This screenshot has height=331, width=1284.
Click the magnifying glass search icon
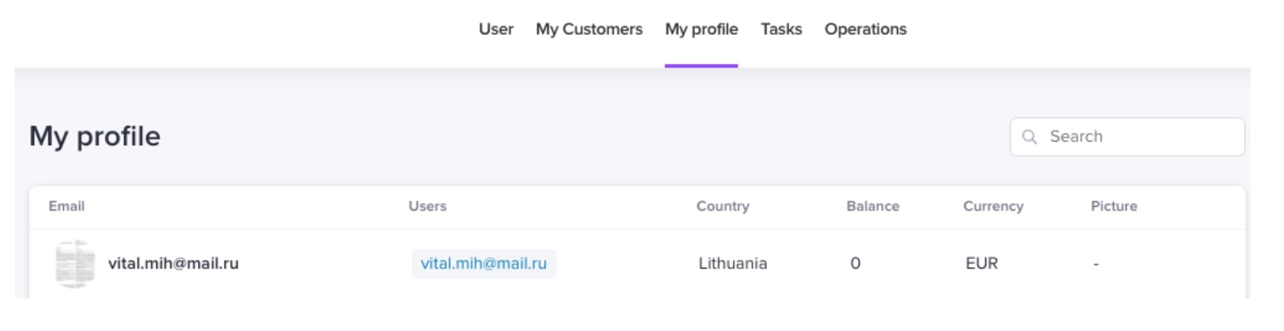(x=1029, y=136)
